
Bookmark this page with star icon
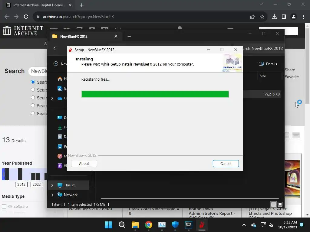point(262,17)
